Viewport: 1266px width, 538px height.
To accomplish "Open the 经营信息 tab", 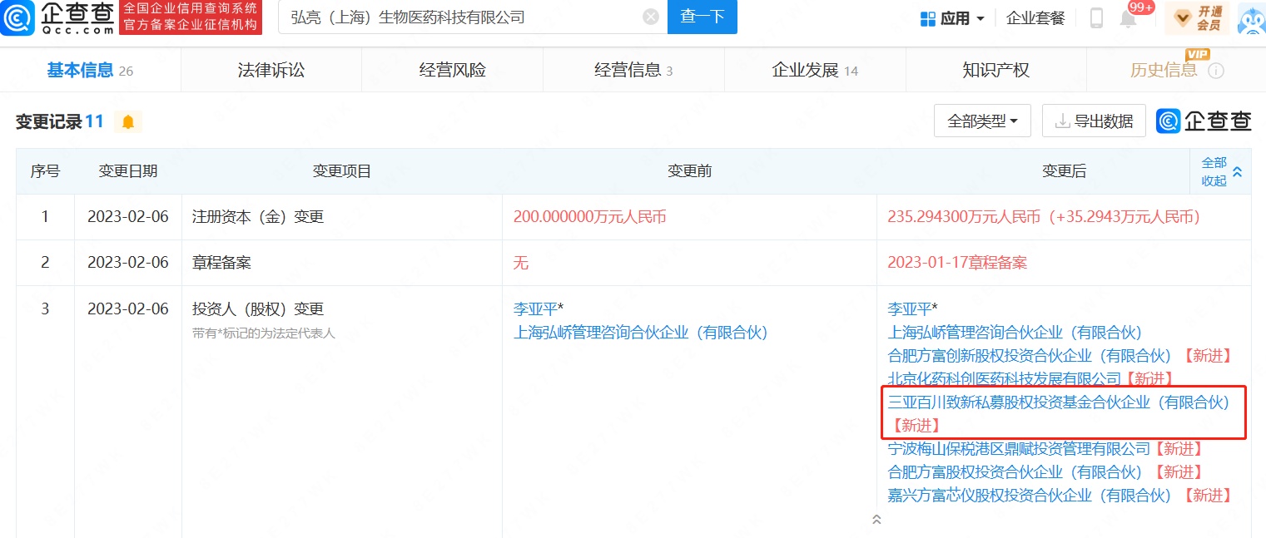I will tap(633, 71).
